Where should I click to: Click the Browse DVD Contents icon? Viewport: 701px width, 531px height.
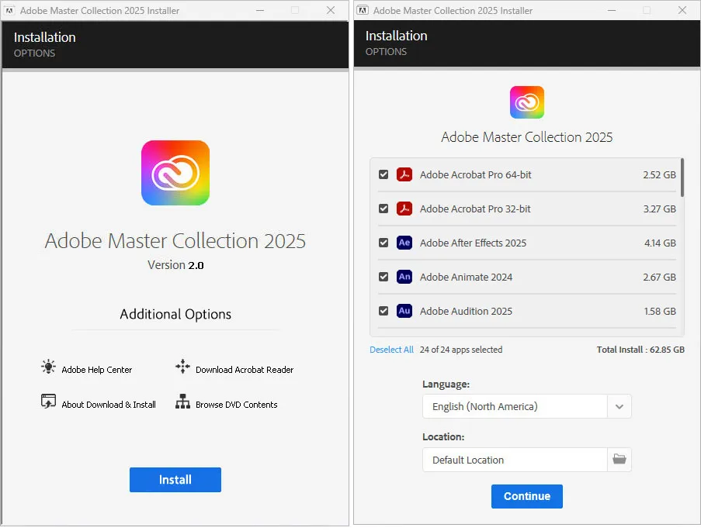tap(182, 402)
